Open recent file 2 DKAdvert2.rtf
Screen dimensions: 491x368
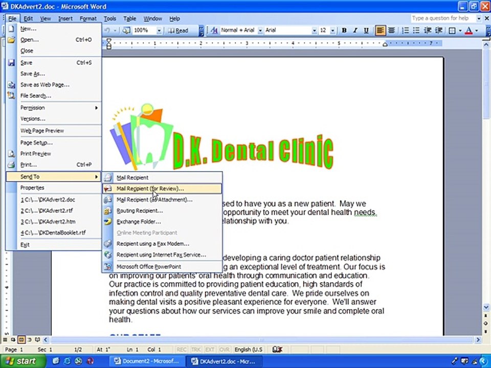(x=54, y=211)
